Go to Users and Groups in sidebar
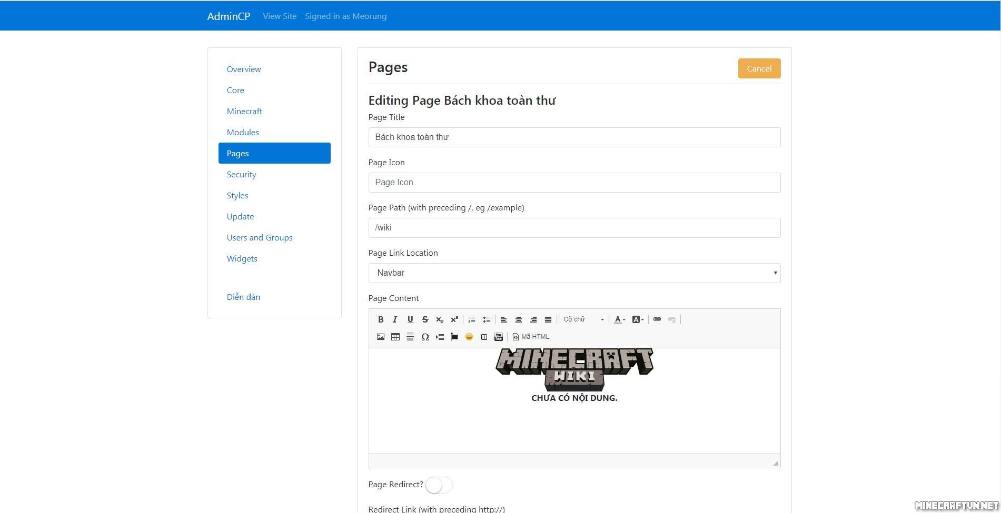This screenshot has width=1001, height=513. click(x=260, y=238)
